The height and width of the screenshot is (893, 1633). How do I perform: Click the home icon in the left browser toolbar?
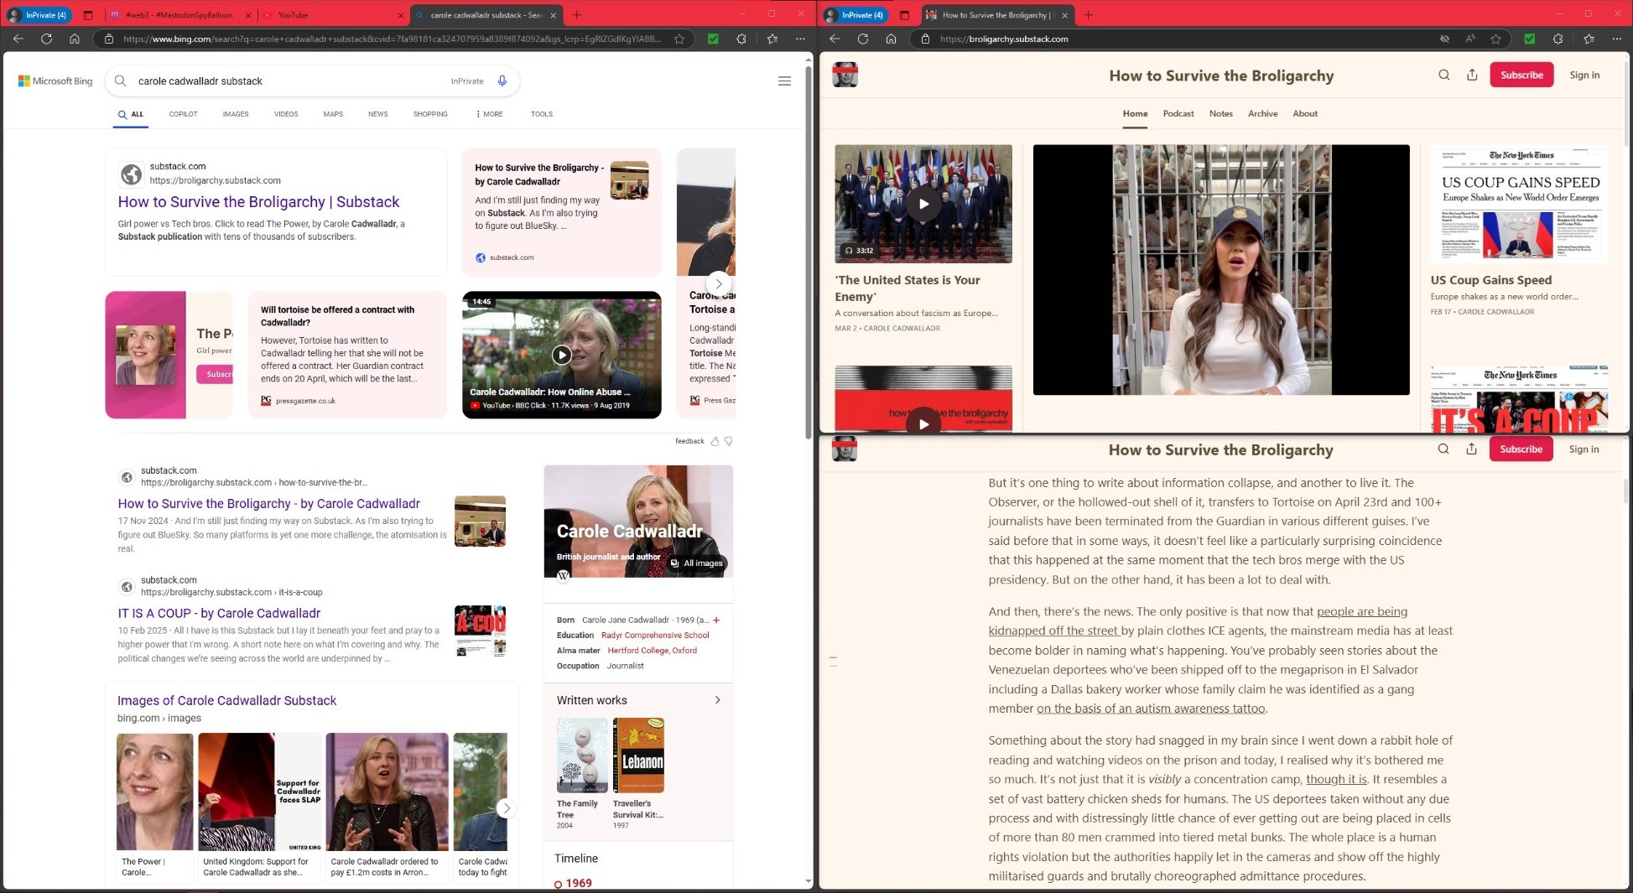click(x=75, y=39)
